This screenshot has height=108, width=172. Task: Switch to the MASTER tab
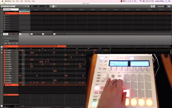pyautogui.click(x=6, y=34)
